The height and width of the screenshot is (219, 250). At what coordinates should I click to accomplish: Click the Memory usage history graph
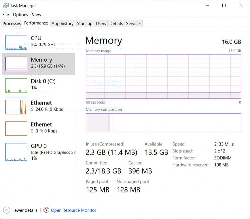[163, 77]
